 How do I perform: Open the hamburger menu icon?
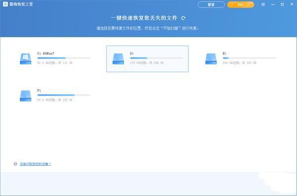263,4
